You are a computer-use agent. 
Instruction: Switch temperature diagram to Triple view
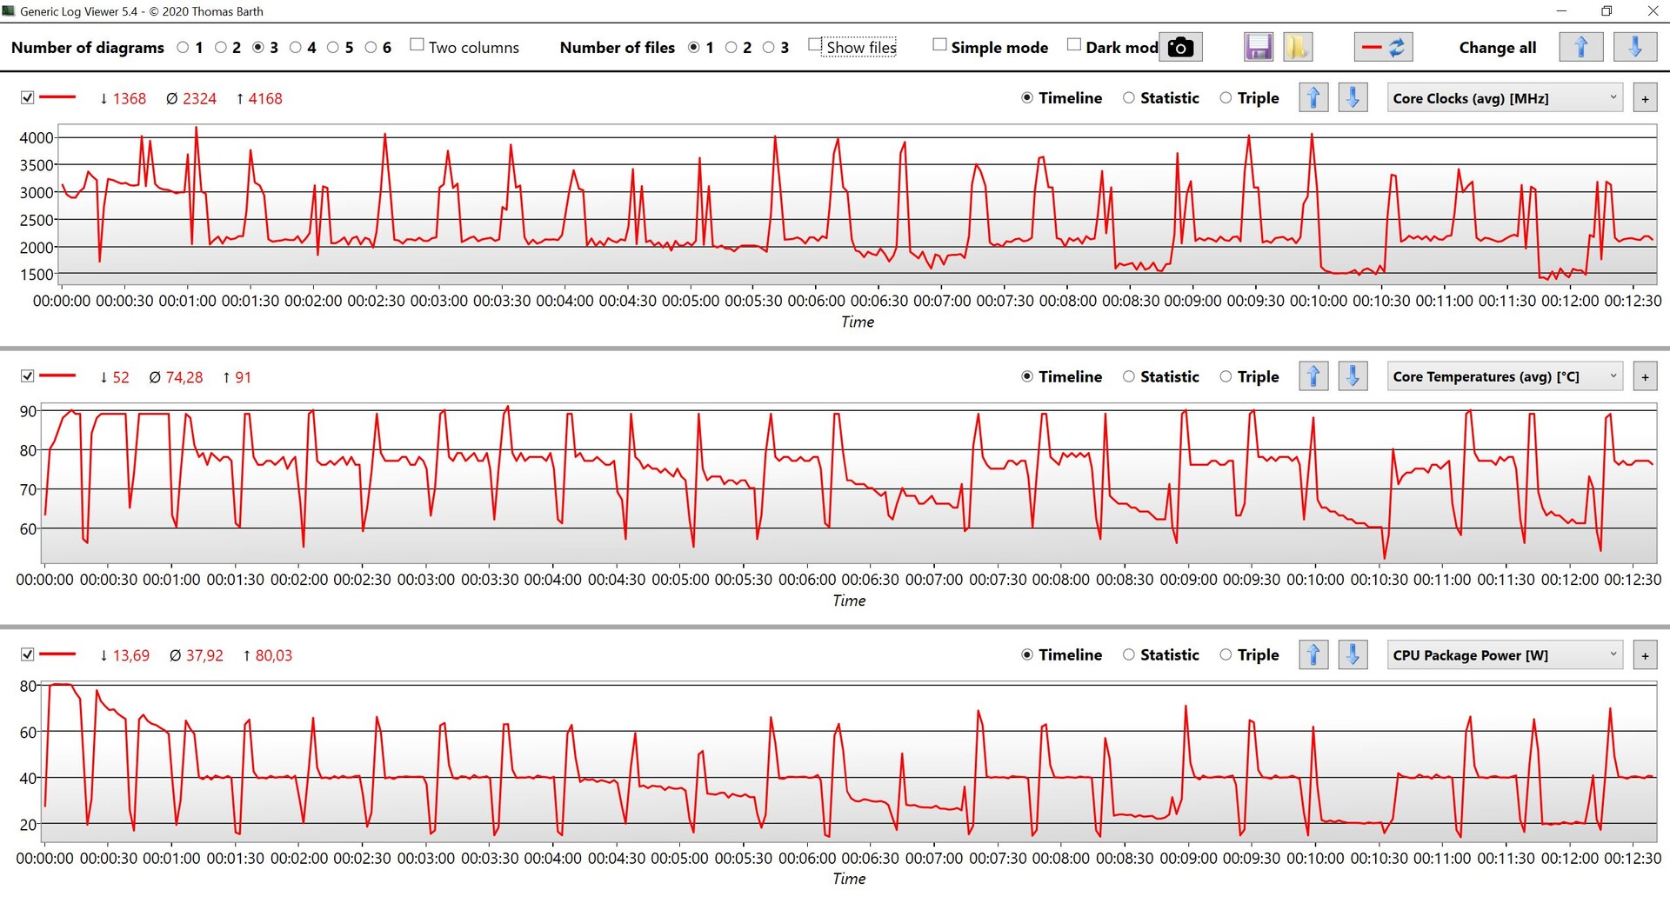tap(1226, 377)
